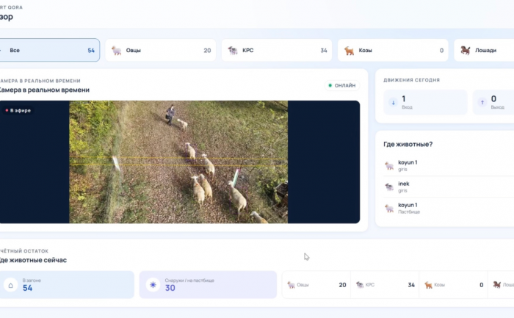Choose the Лошади category tab
Viewport: 514px width, 318px height.
484,50
